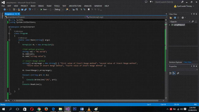Open the ARCHITECTURE menu
Viewport: 199px width, 112px height.
(75, 6)
